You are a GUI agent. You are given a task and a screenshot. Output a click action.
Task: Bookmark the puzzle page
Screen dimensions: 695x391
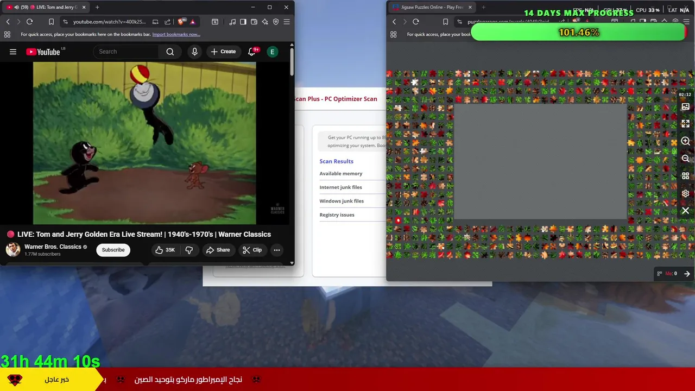click(445, 22)
